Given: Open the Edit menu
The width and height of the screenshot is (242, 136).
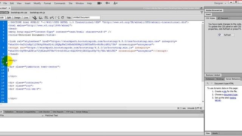Looking at the screenshot, I should (x=12, y=3).
